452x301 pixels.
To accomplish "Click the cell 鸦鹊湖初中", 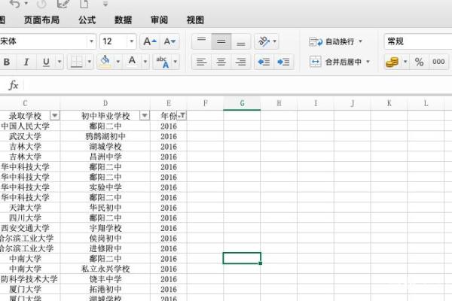I will click(105, 136).
